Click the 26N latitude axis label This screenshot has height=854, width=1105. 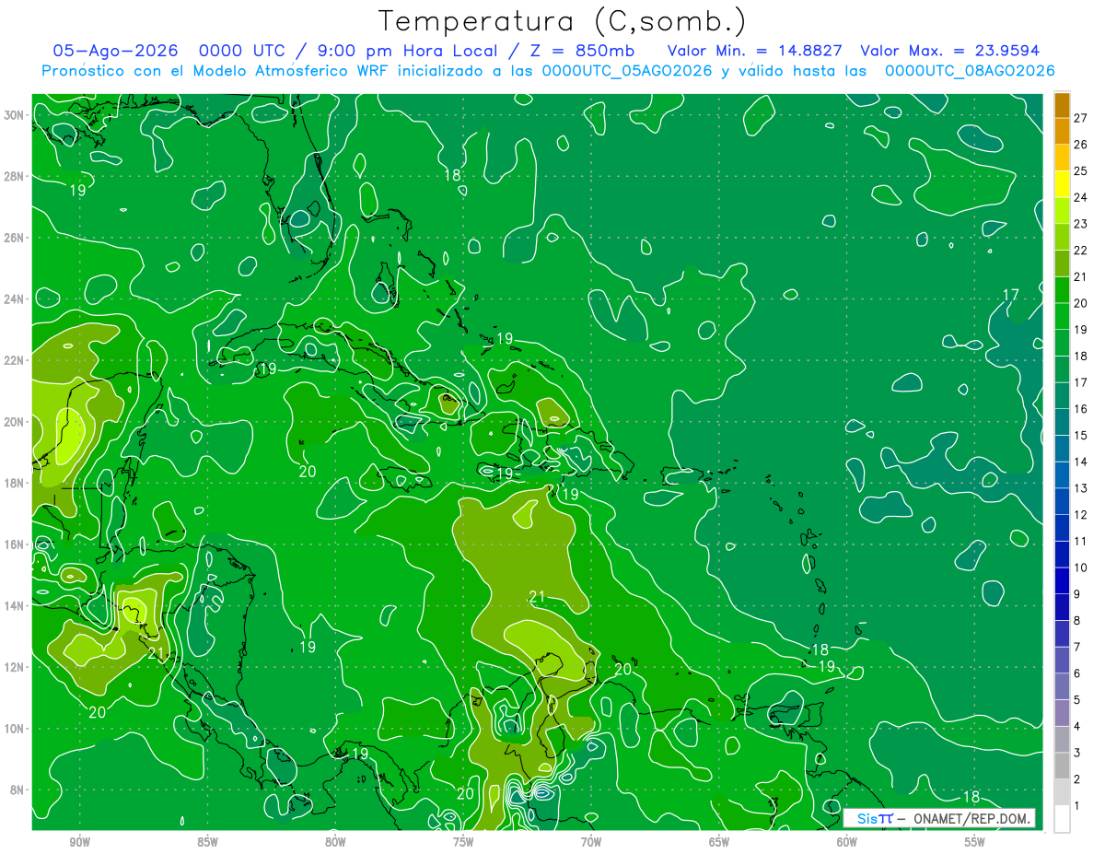pyautogui.click(x=16, y=237)
